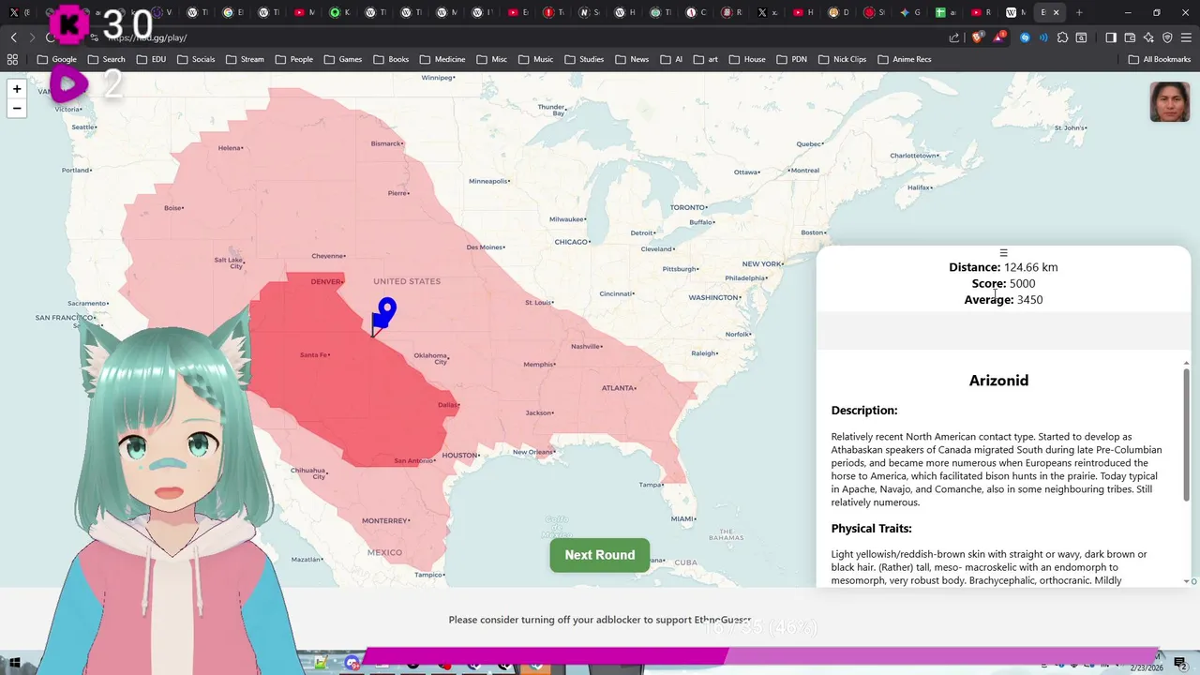Click the Shazam extension icon

(1025, 37)
